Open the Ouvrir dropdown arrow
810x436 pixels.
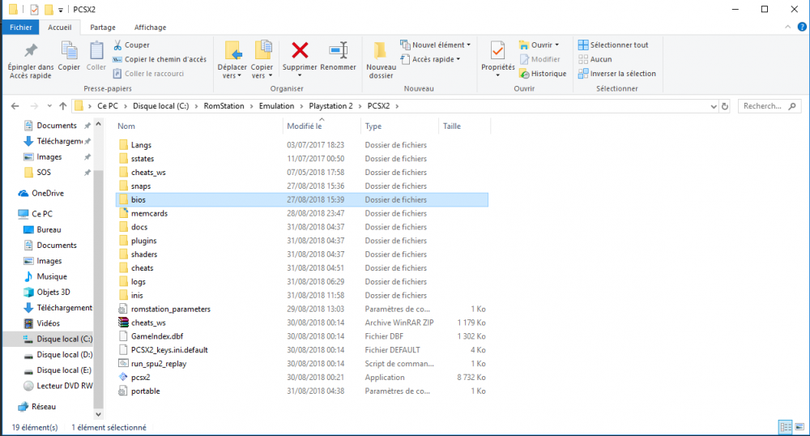557,45
